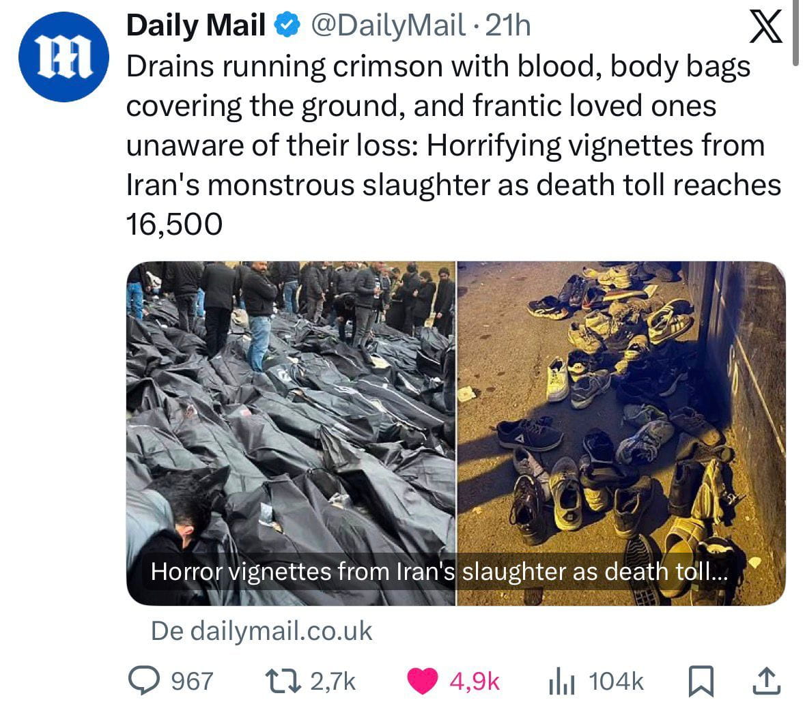The height and width of the screenshot is (715, 805).
Task: Open replies via the comment bubble icon
Action: point(144,681)
